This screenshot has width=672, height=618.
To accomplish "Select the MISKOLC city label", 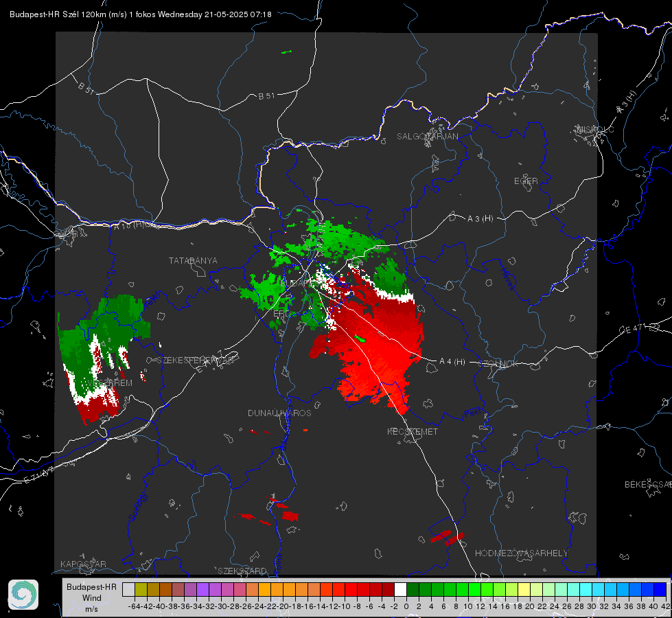I will (x=596, y=129).
